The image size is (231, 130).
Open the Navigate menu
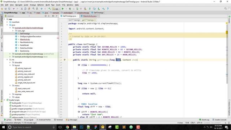[x=19, y=5]
